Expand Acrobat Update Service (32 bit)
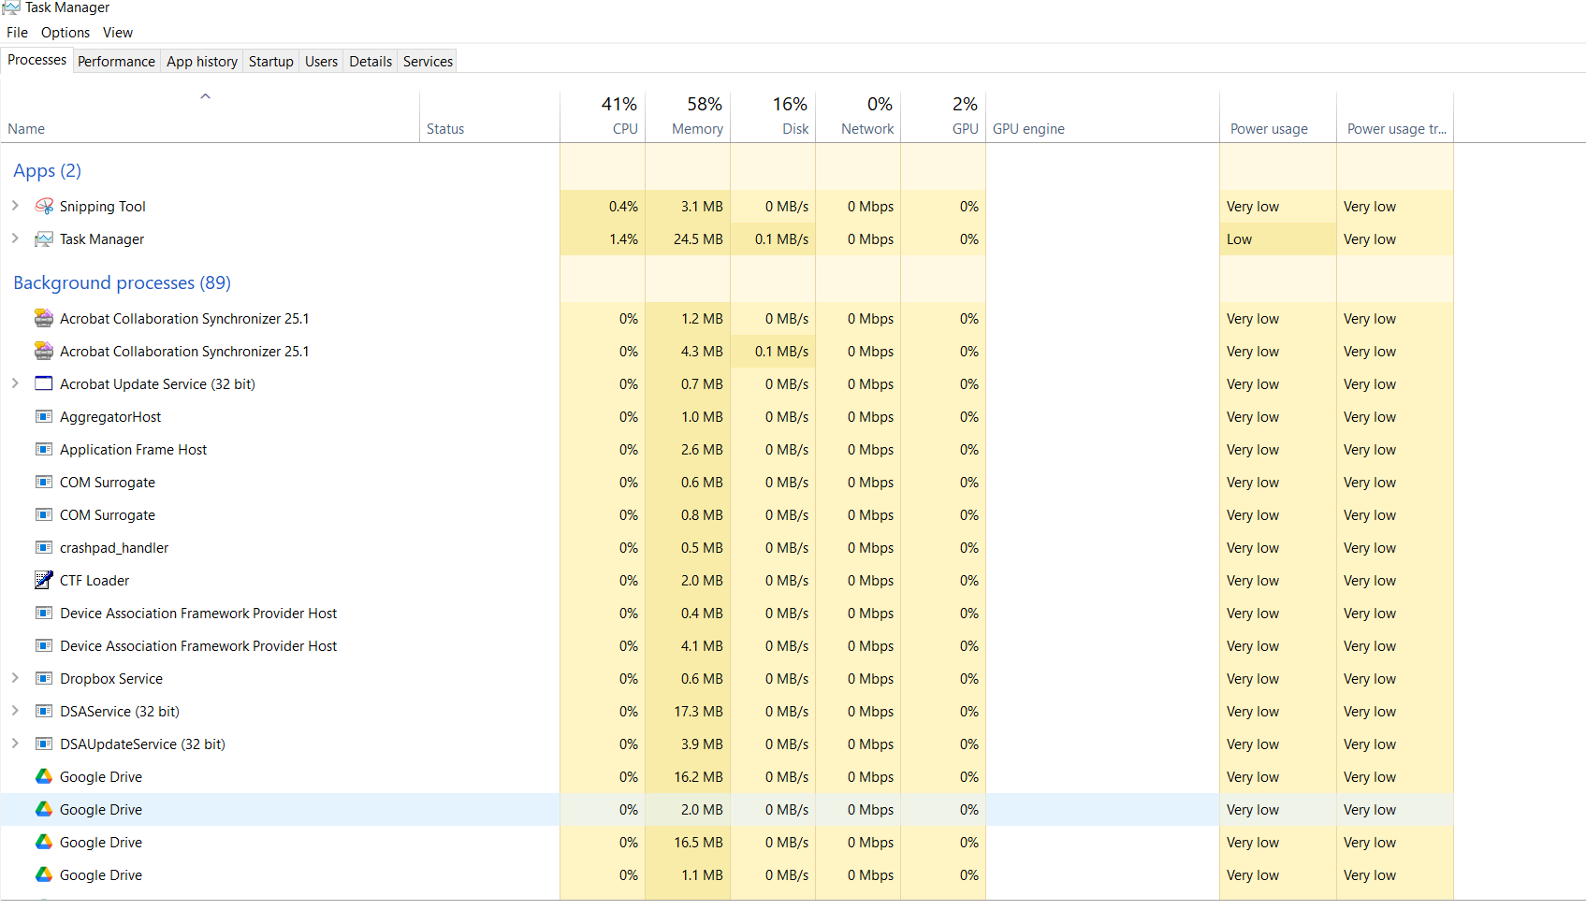 pyautogui.click(x=15, y=383)
